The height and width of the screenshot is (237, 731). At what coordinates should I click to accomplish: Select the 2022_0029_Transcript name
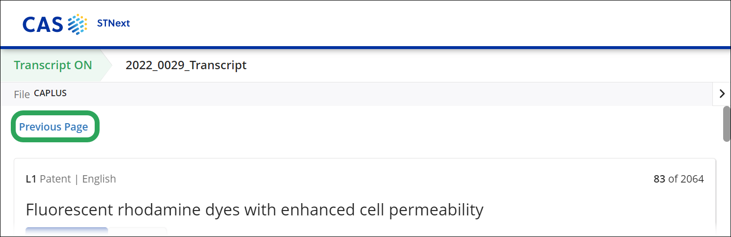(186, 65)
